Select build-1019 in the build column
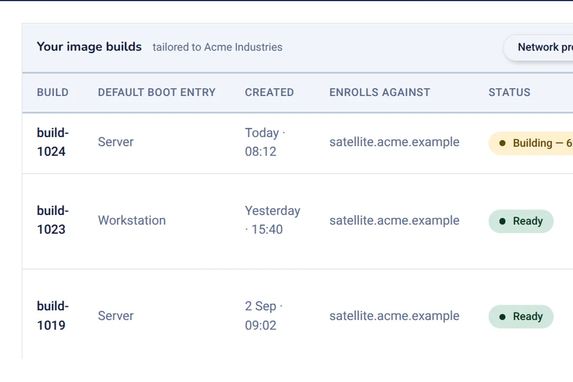The height and width of the screenshot is (382, 573). coord(53,316)
